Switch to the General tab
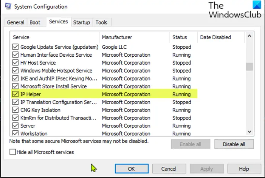Image resolution: width=265 pixels, height=178 pixels. click(x=15, y=23)
